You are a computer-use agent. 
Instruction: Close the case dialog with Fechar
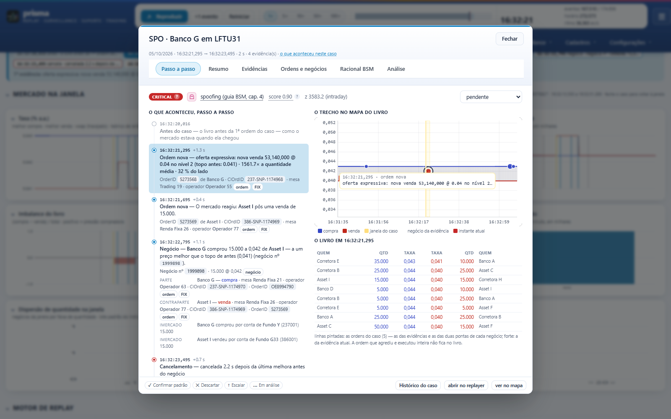[510, 39]
